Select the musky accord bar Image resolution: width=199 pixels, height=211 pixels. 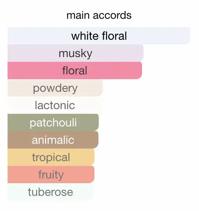[x=75, y=53]
